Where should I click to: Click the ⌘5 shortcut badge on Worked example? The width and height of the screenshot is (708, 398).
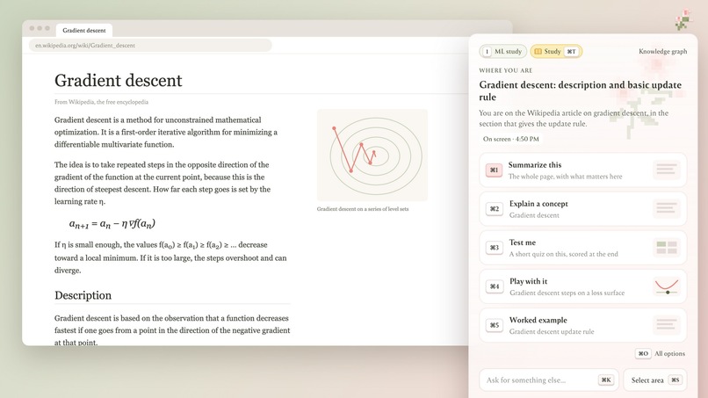tap(494, 326)
